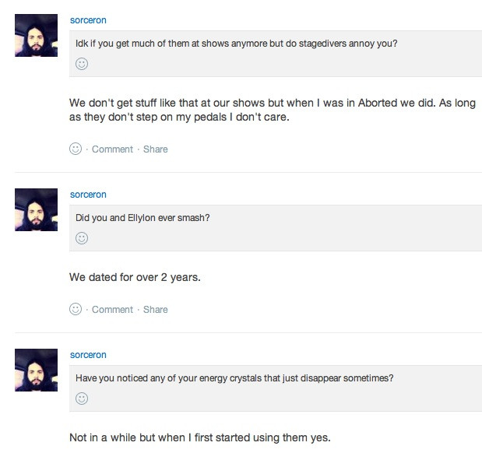482x460 pixels.
Task: React with the smiley below 'We dated for over 2 years'
Action: pos(76,309)
